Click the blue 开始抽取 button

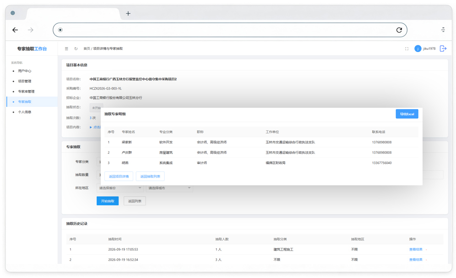click(x=108, y=201)
